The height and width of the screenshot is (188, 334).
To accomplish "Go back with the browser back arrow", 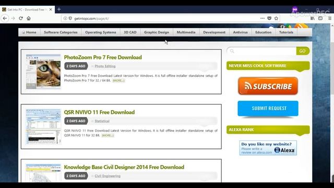I will click(x=5, y=19).
